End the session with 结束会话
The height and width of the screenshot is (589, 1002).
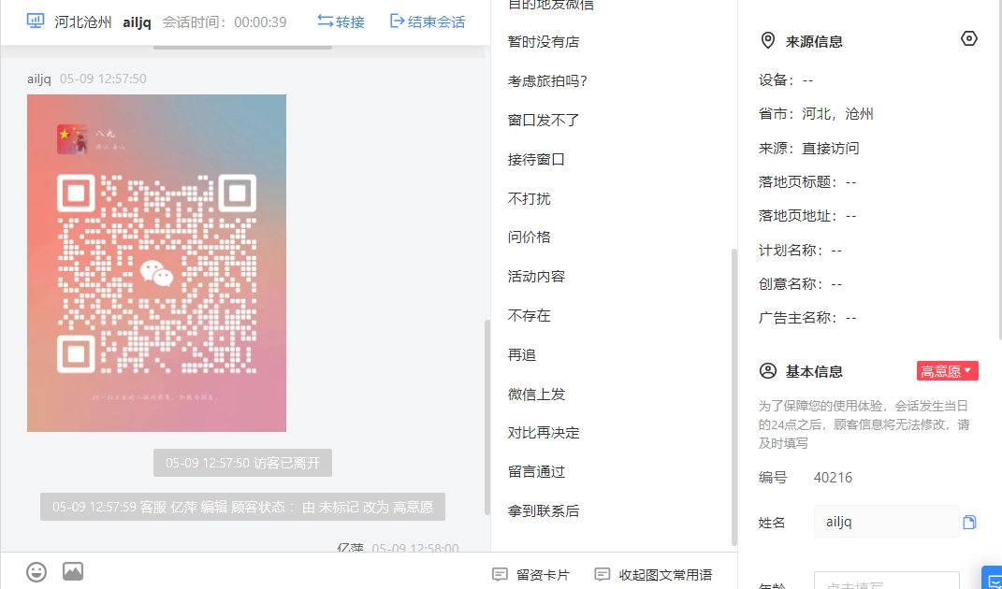click(428, 22)
